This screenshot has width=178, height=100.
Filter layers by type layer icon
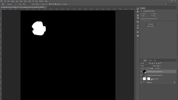[x=154, y=63]
